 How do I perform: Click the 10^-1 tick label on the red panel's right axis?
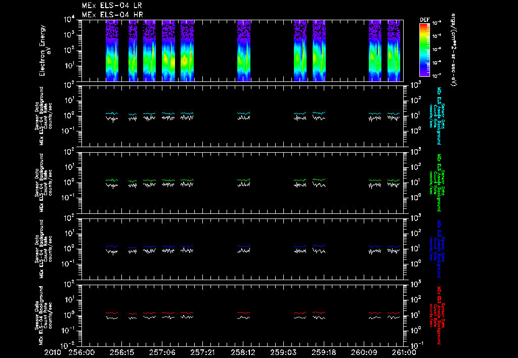[416, 346]
